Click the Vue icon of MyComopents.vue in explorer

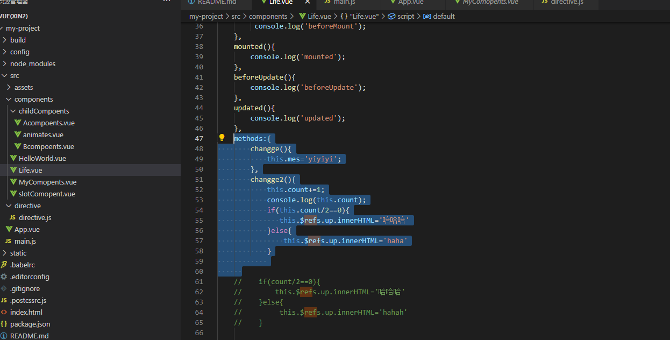click(13, 182)
